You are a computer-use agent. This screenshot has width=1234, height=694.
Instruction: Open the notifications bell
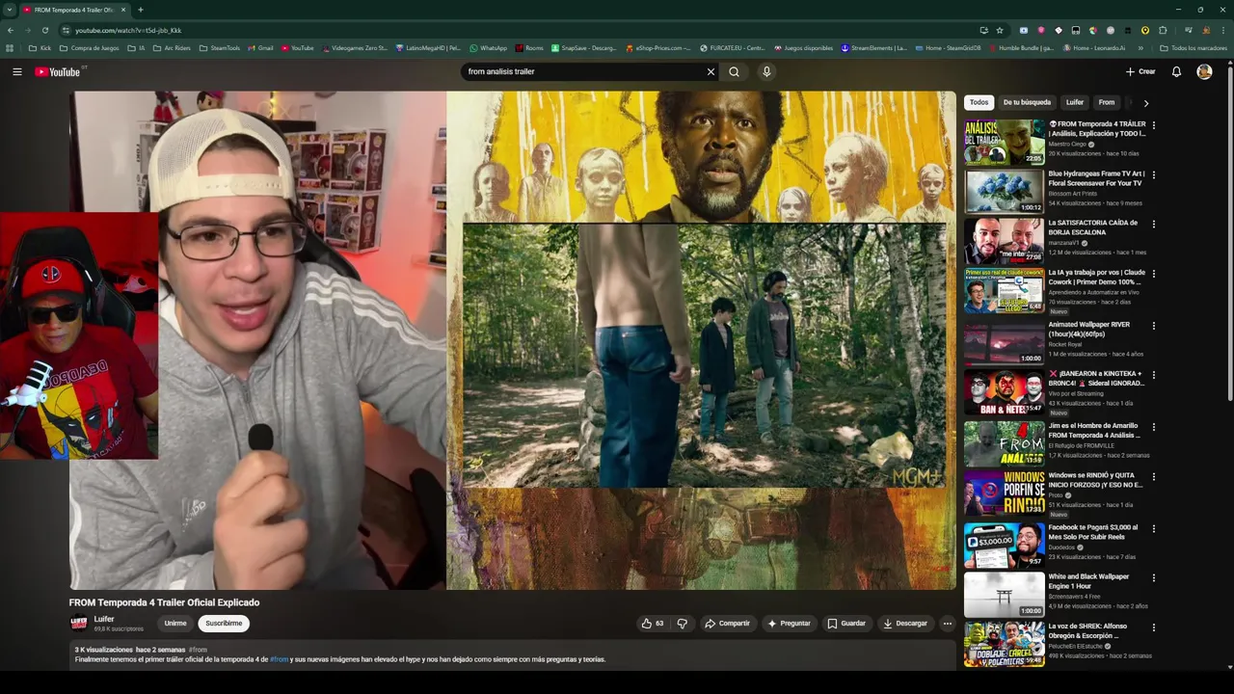(1176, 71)
